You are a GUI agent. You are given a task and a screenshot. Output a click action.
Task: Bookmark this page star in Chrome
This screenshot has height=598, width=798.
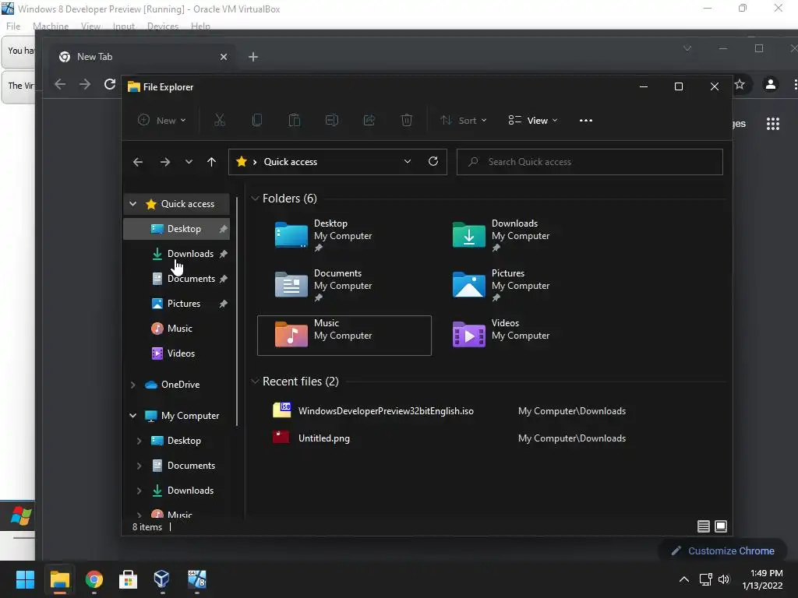pos(740,84)
